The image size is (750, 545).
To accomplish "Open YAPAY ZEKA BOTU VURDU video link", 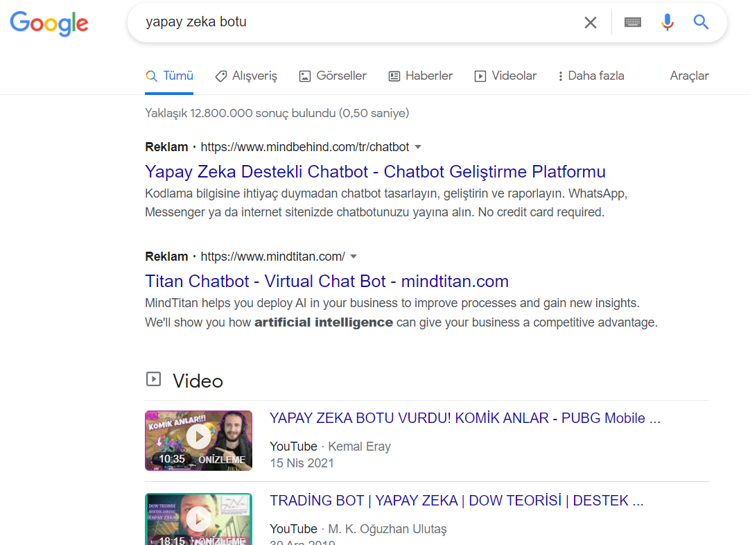I will coord(465,417).
